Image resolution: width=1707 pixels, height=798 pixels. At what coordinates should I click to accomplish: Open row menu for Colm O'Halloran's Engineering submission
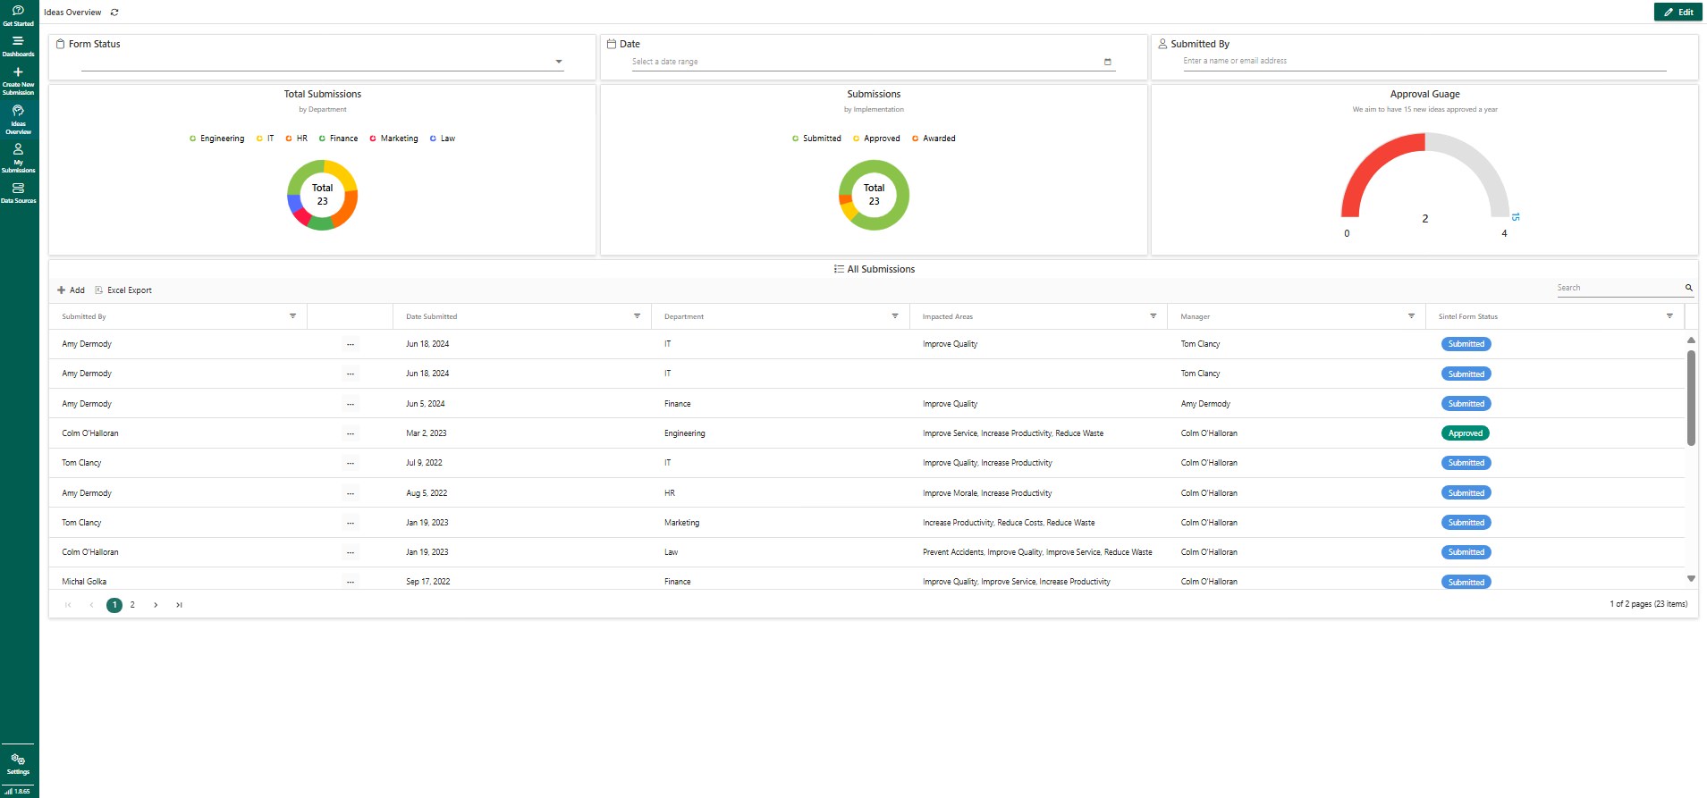(351, 433)
